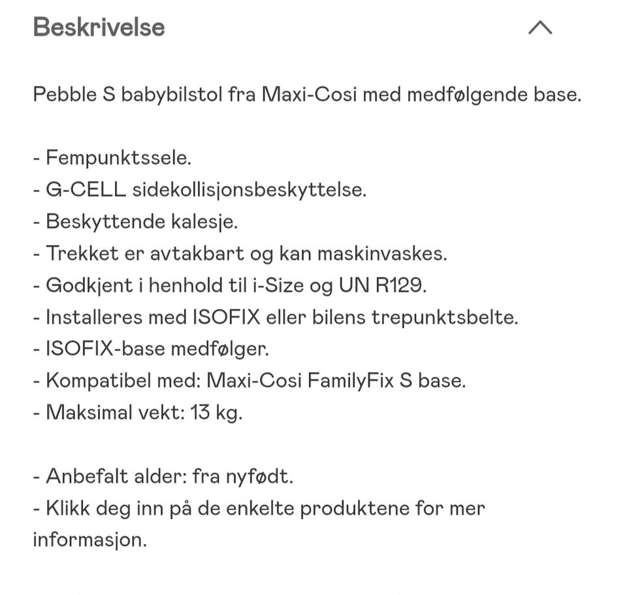Screen dimensions: 627x595
Task: Click the Anbefalt alder fra nyfødt line
Action: coord(163,477)
